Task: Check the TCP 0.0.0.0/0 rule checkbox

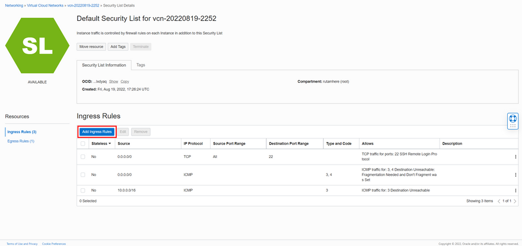Action: point(83,157)
